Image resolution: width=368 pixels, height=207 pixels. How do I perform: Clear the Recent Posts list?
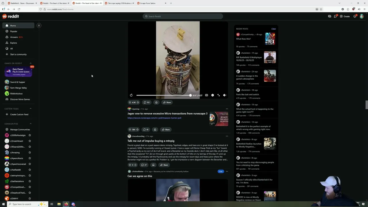(x=273, y=29)
